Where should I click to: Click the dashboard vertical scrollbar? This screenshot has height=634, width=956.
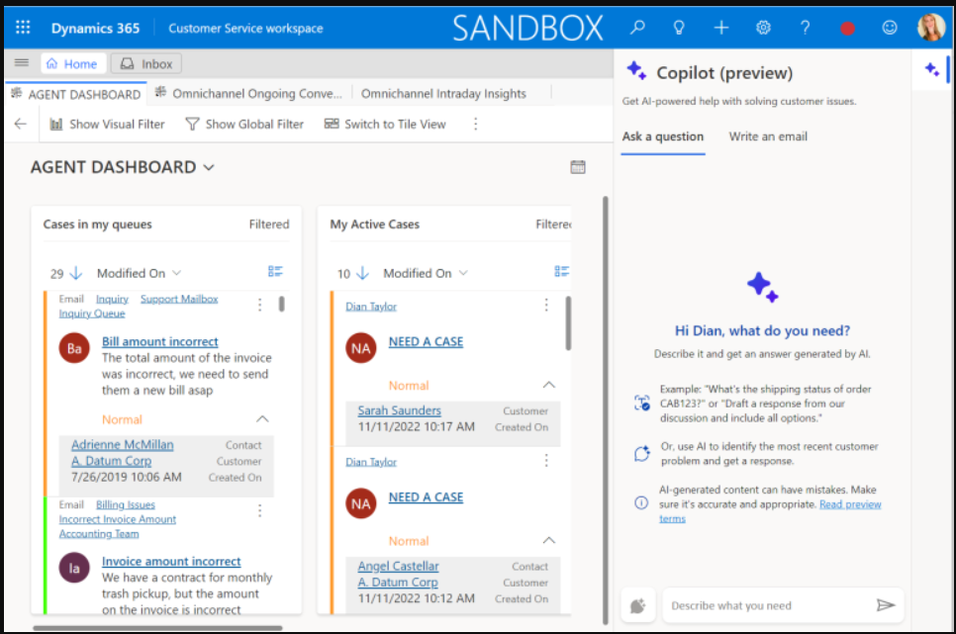pyautogui.click(x=606, y=408)
